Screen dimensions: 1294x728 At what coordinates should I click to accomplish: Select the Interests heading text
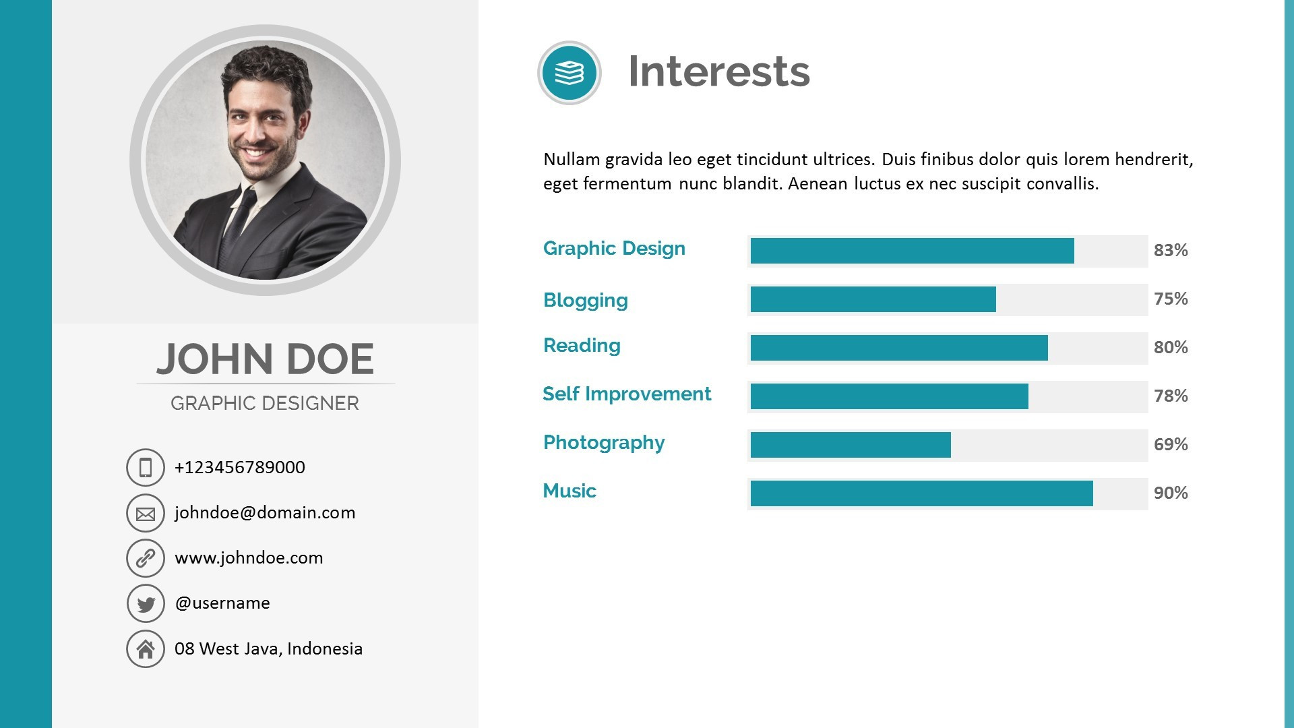[719, 71]
